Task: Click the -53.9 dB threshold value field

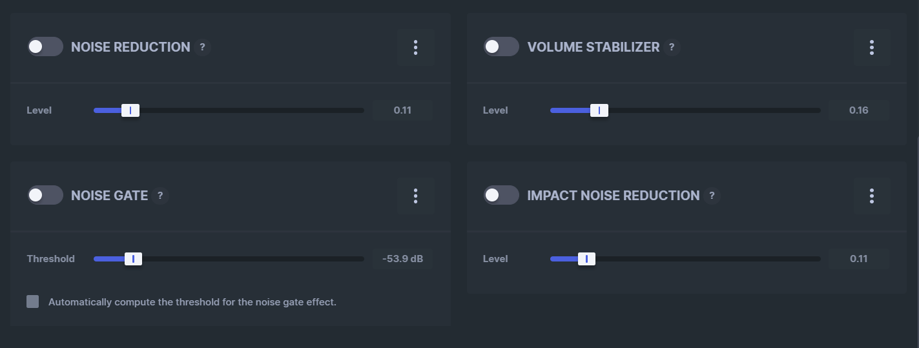Action: pos(402,259)
